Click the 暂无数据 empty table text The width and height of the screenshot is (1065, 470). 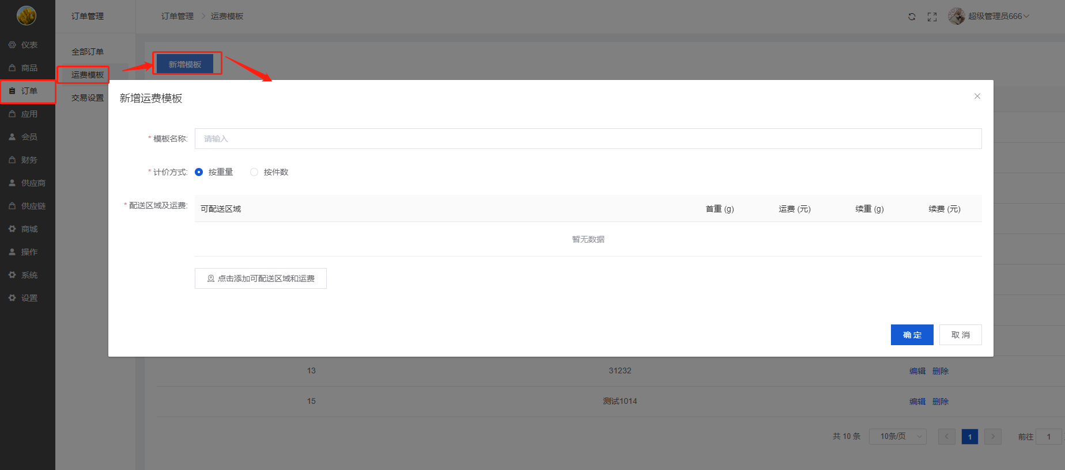pos(588,239)
